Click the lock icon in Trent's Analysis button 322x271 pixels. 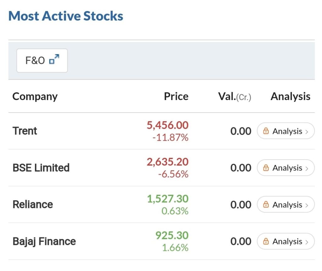pos(266,131)
